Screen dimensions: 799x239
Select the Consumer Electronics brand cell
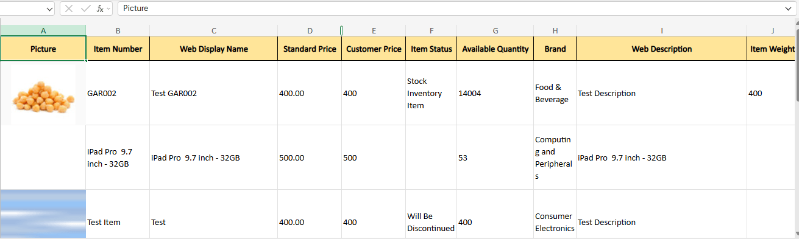pyautogui.click(x=555, y=214)
